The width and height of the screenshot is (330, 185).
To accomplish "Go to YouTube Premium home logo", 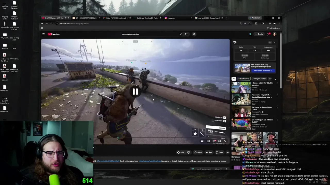I will 54,34.
